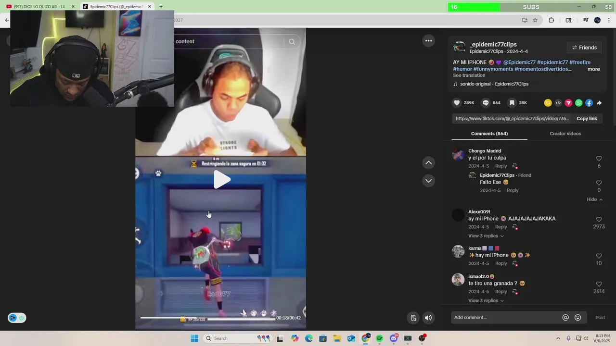Open a new browser tab with plus
This screenshot has height=346, width=616.
(x=161, y=7)
